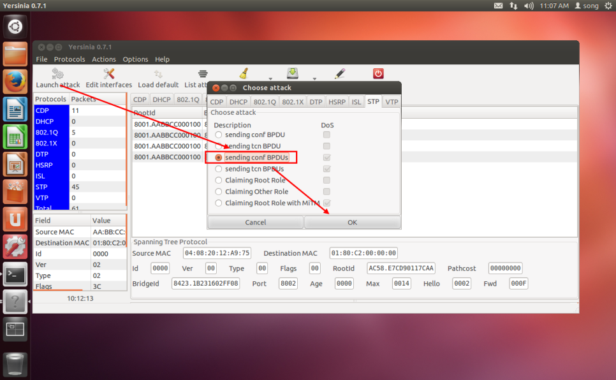616x380 pixels.
Task: Select the sending conf BPDU radio button
Action: [x=219, y=135]
